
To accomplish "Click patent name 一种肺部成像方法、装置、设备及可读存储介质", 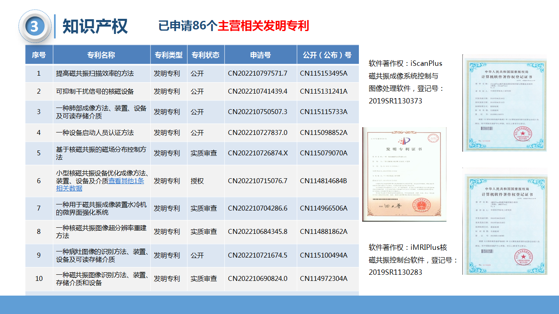I will pos(101,112).
